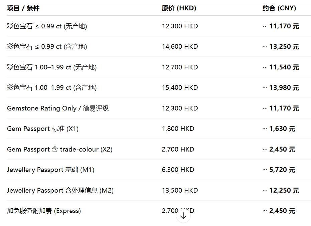The height and width of the screenshot is (226, 311).
Task: Click the 15,400 HKD price cell
Action: 180,87
